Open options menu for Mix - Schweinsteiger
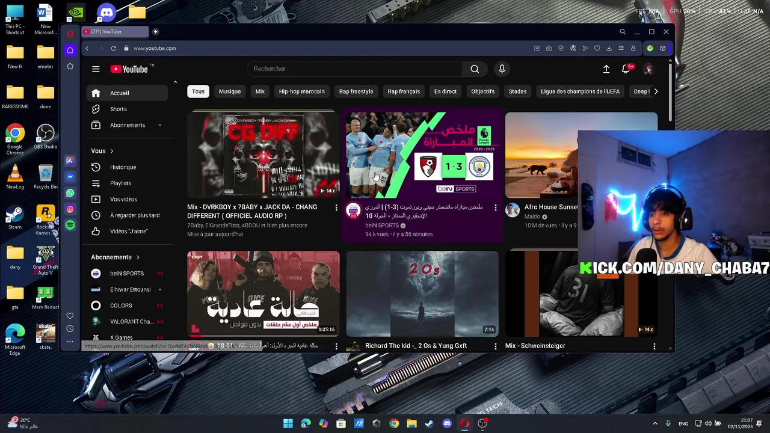 pos(654,346)
